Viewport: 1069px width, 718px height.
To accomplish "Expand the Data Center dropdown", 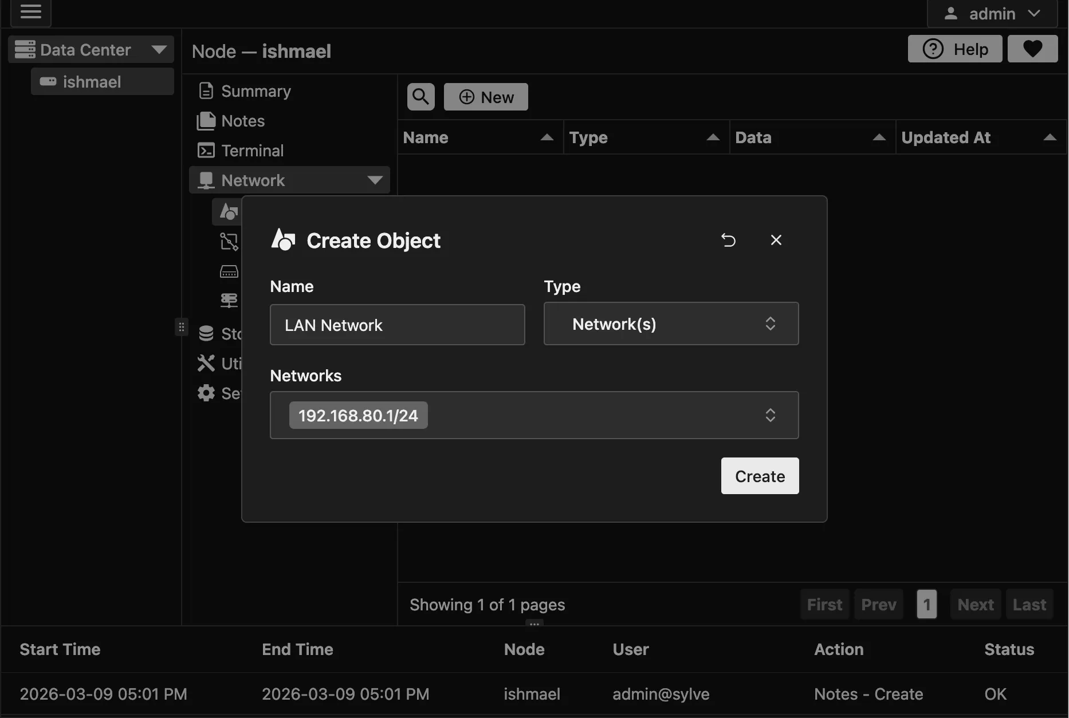I will (x=160, y=49).
